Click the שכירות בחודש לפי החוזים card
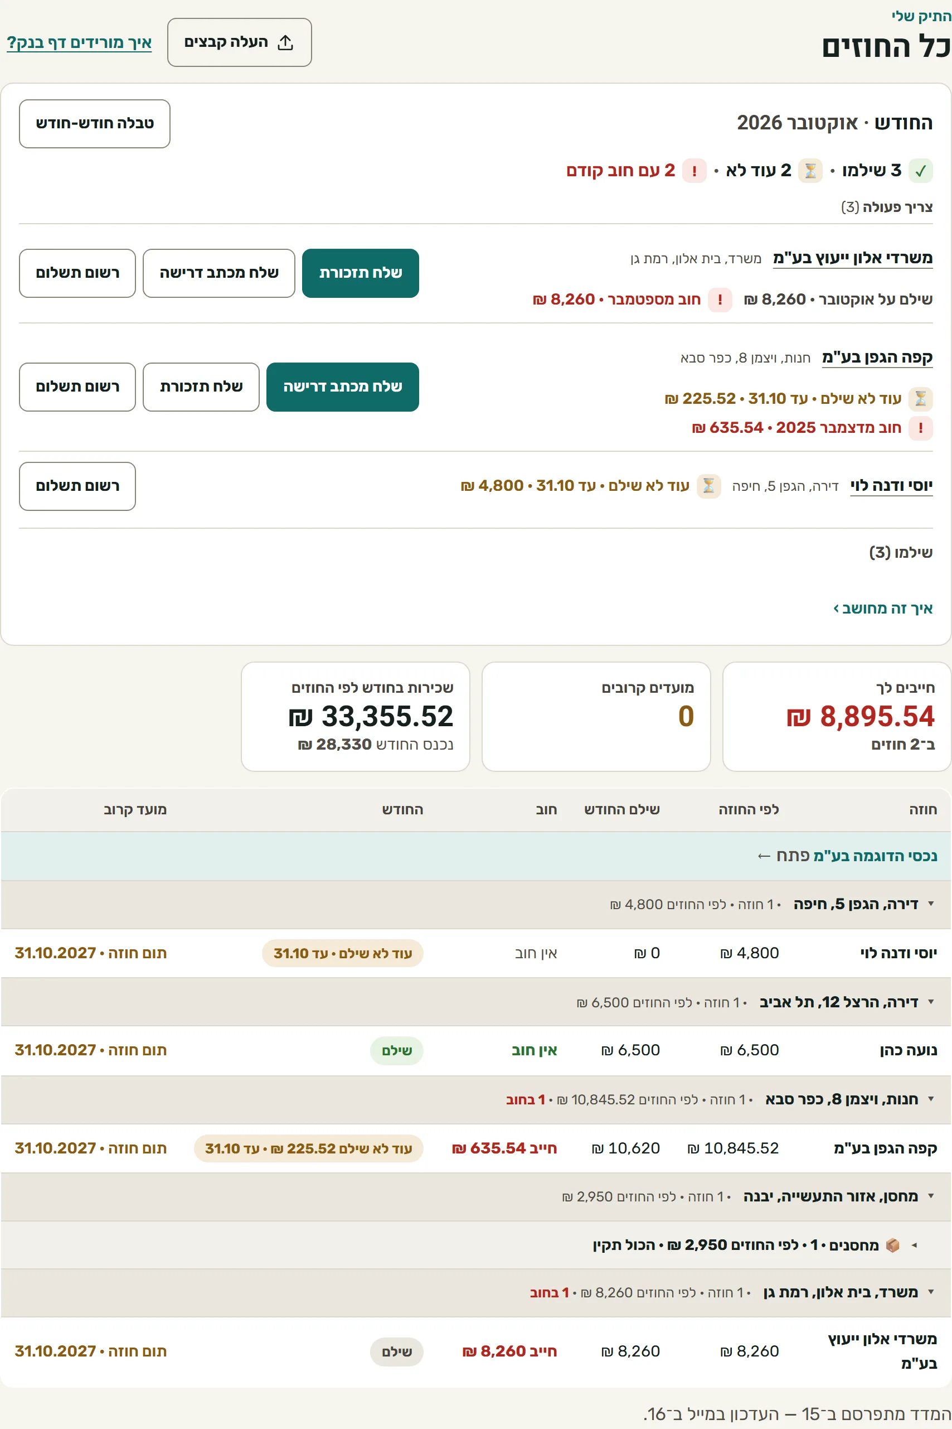The height and width of the screenshot is (1429, 952). point(356,717)
